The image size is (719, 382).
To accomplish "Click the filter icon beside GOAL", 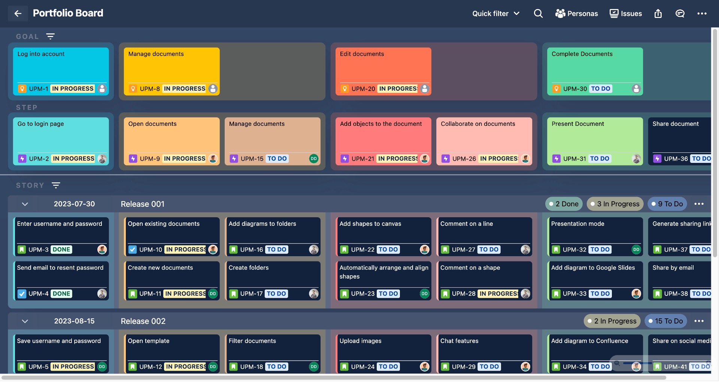I will 50,36.
